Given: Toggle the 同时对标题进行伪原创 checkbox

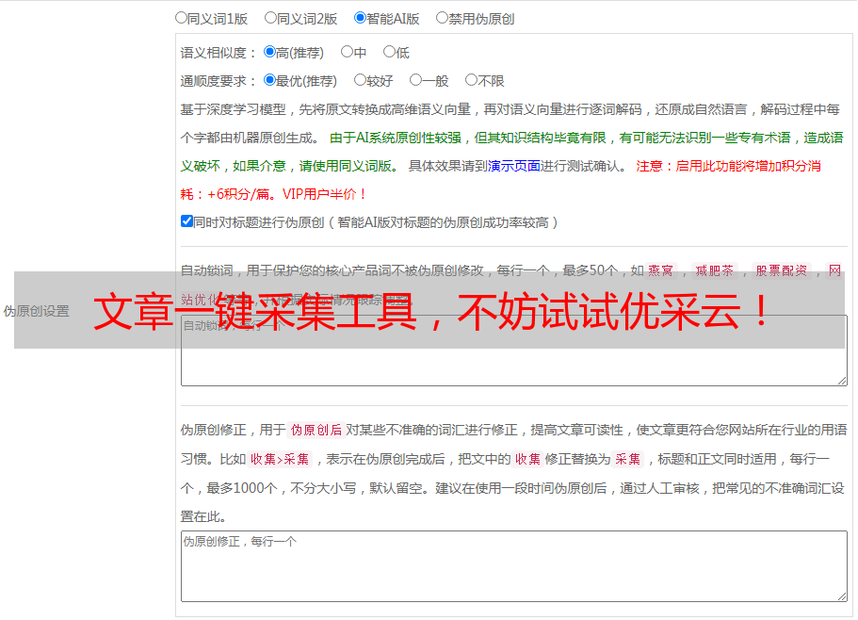Looking at the screenshot, I should [x=187, y=222].
